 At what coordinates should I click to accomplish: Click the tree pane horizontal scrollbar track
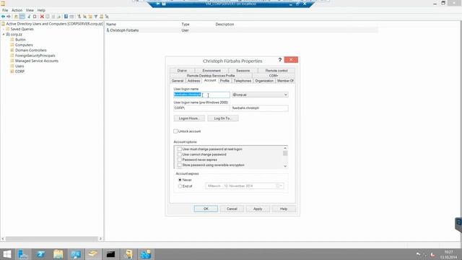[51, 239]
